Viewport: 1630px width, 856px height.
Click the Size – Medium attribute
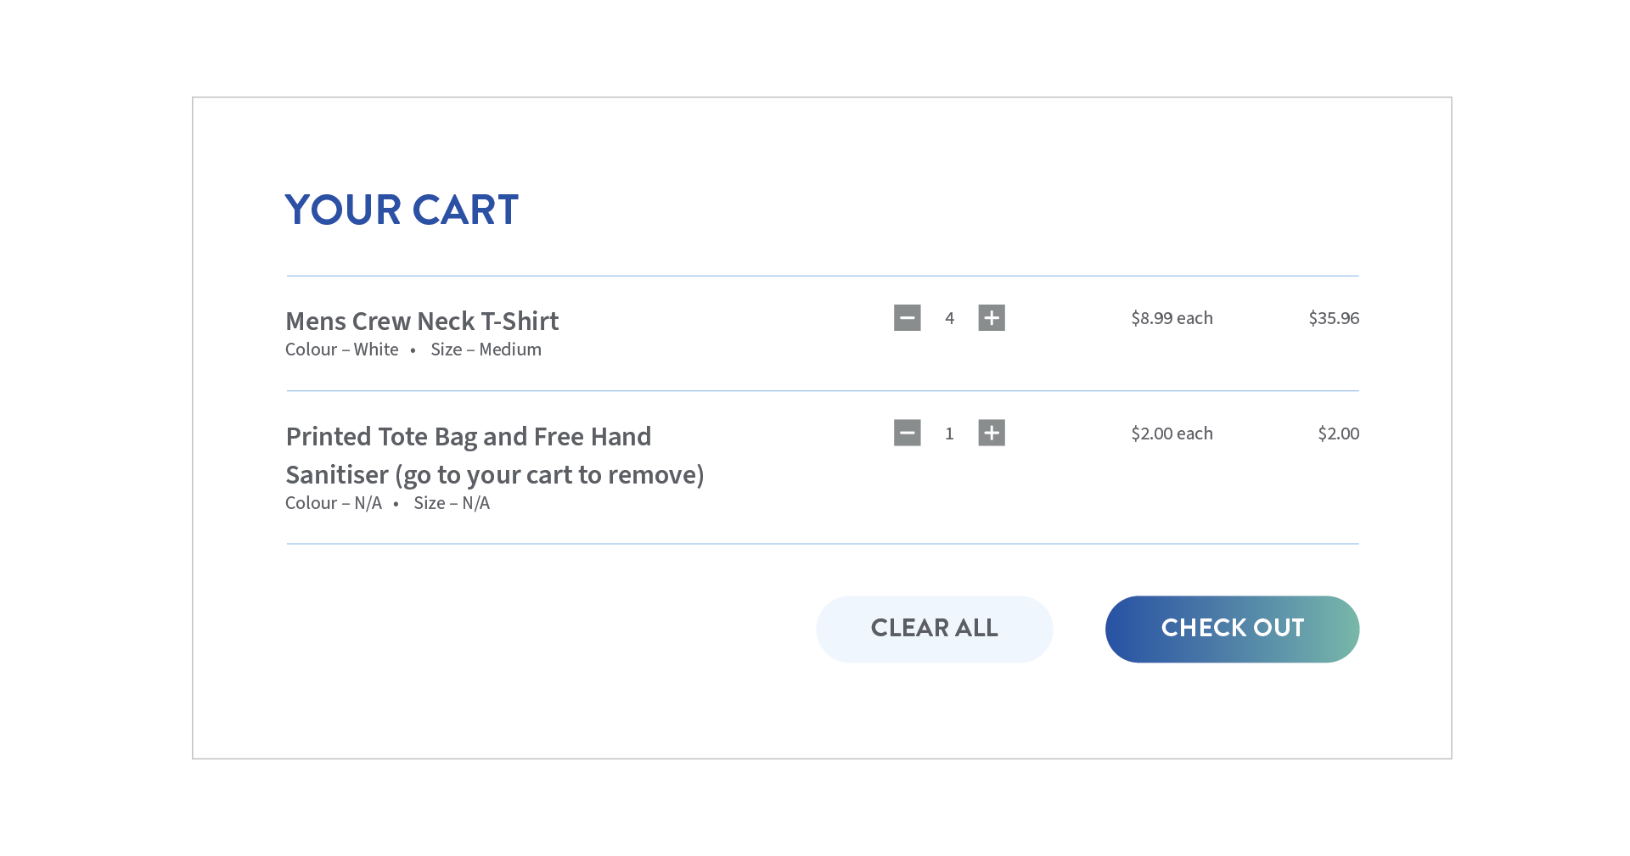click(x=486, y=350)
